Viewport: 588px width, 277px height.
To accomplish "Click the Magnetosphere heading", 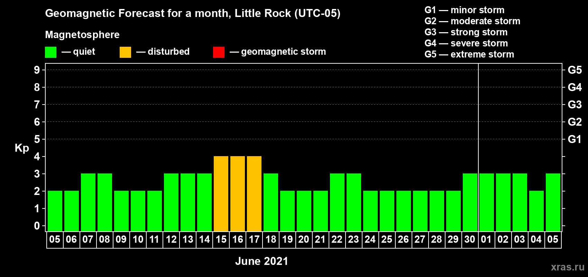I will point(82,35).
